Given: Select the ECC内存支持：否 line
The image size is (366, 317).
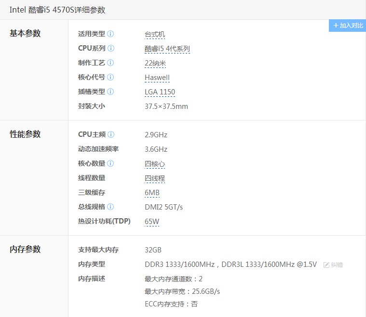Looking at the screenshot, I should tap(171, 304).
